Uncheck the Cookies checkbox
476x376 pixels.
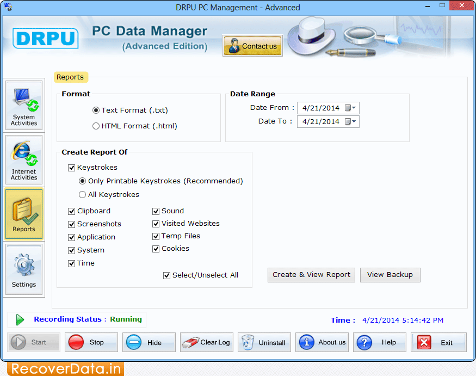156,249
